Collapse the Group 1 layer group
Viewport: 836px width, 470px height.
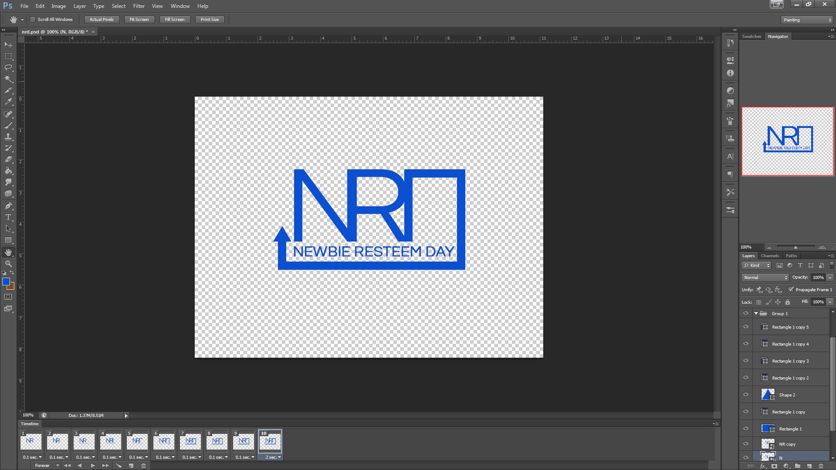(756, 313)
